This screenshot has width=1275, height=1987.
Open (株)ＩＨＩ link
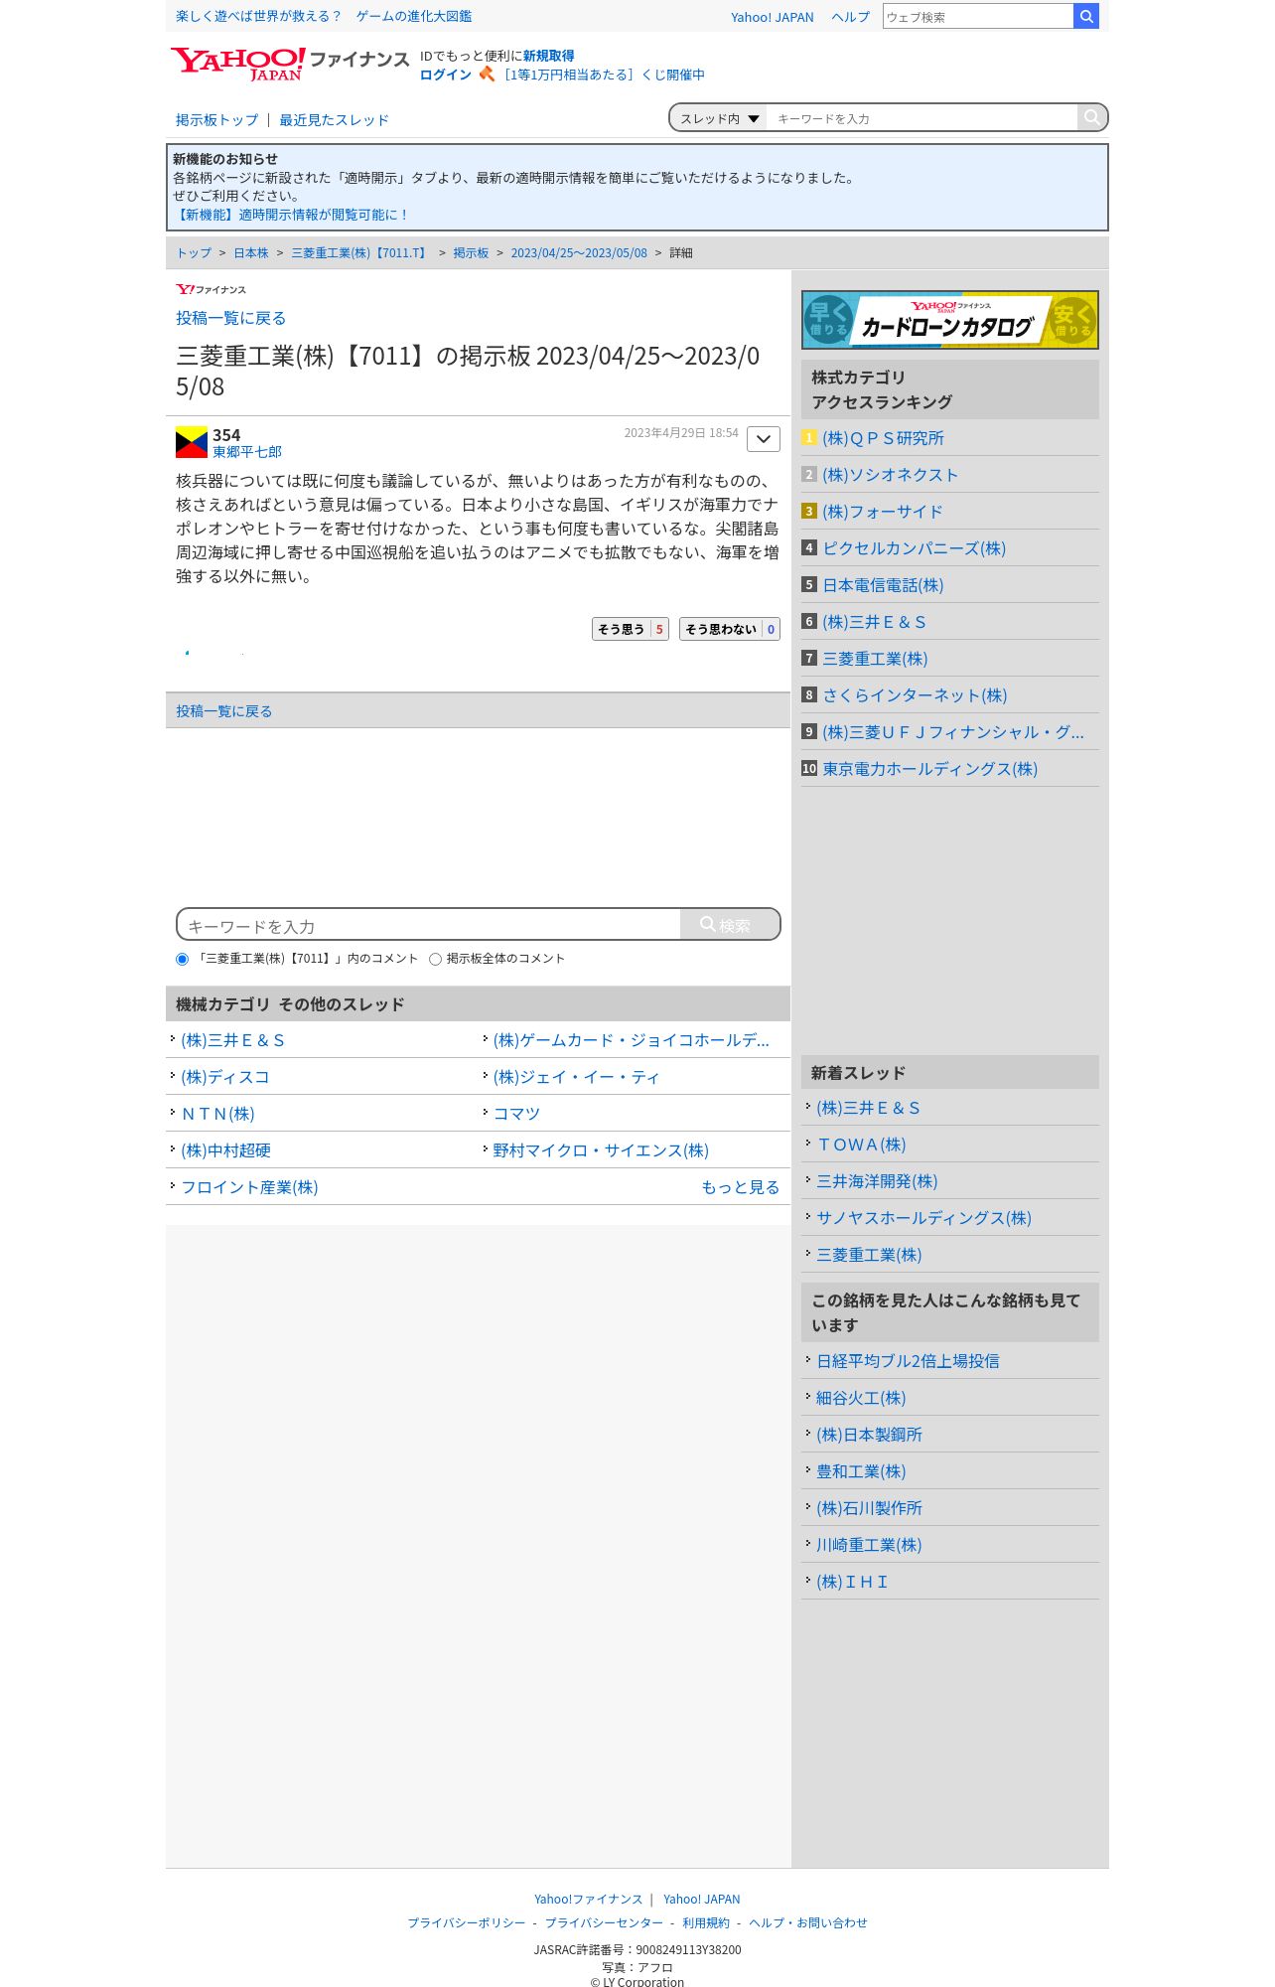[x=852, y=1582]
